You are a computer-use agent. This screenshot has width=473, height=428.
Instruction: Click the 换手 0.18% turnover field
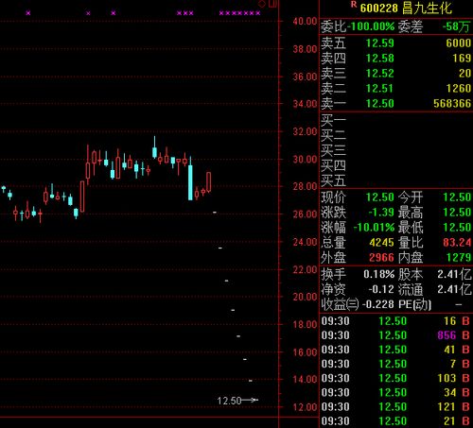click(358, 274)
